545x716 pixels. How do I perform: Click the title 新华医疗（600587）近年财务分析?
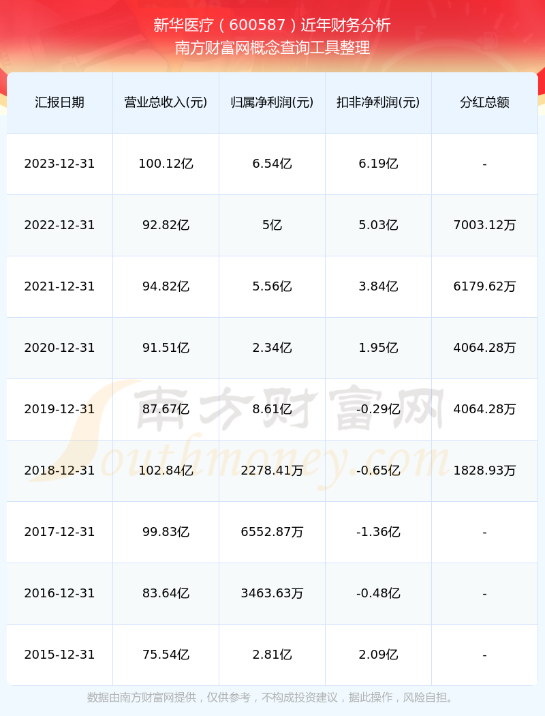pyautogui.click(x=272, y=25)
